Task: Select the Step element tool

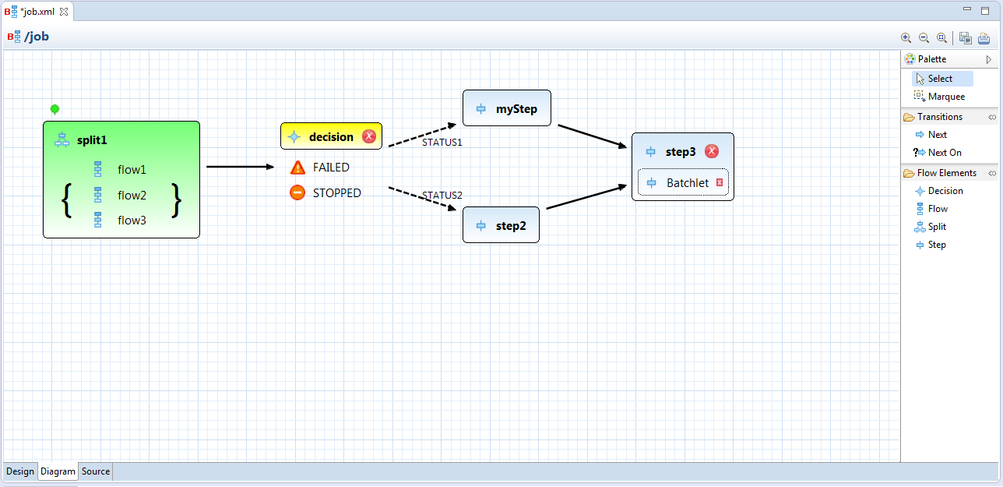Action: 936,245
